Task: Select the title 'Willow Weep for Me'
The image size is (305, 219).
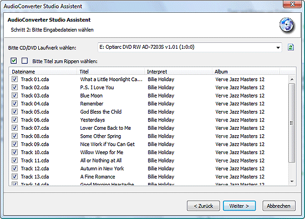Action: [x=101, y=152]
